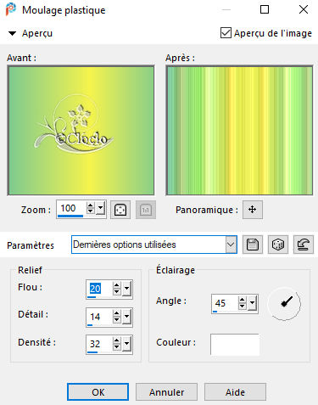Toggle the Aperçu de l'image checkbox
The width and height of the screenshot is (318, 405).
click(x=226, y=33)
